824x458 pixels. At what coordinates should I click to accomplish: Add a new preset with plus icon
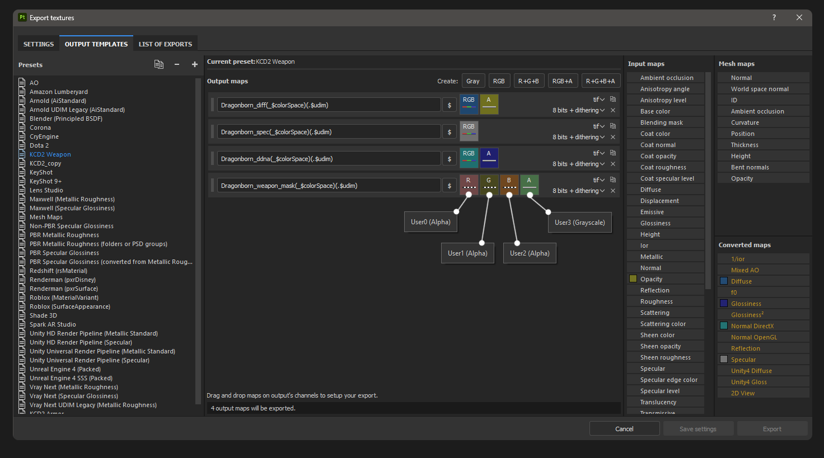[195, 64]
